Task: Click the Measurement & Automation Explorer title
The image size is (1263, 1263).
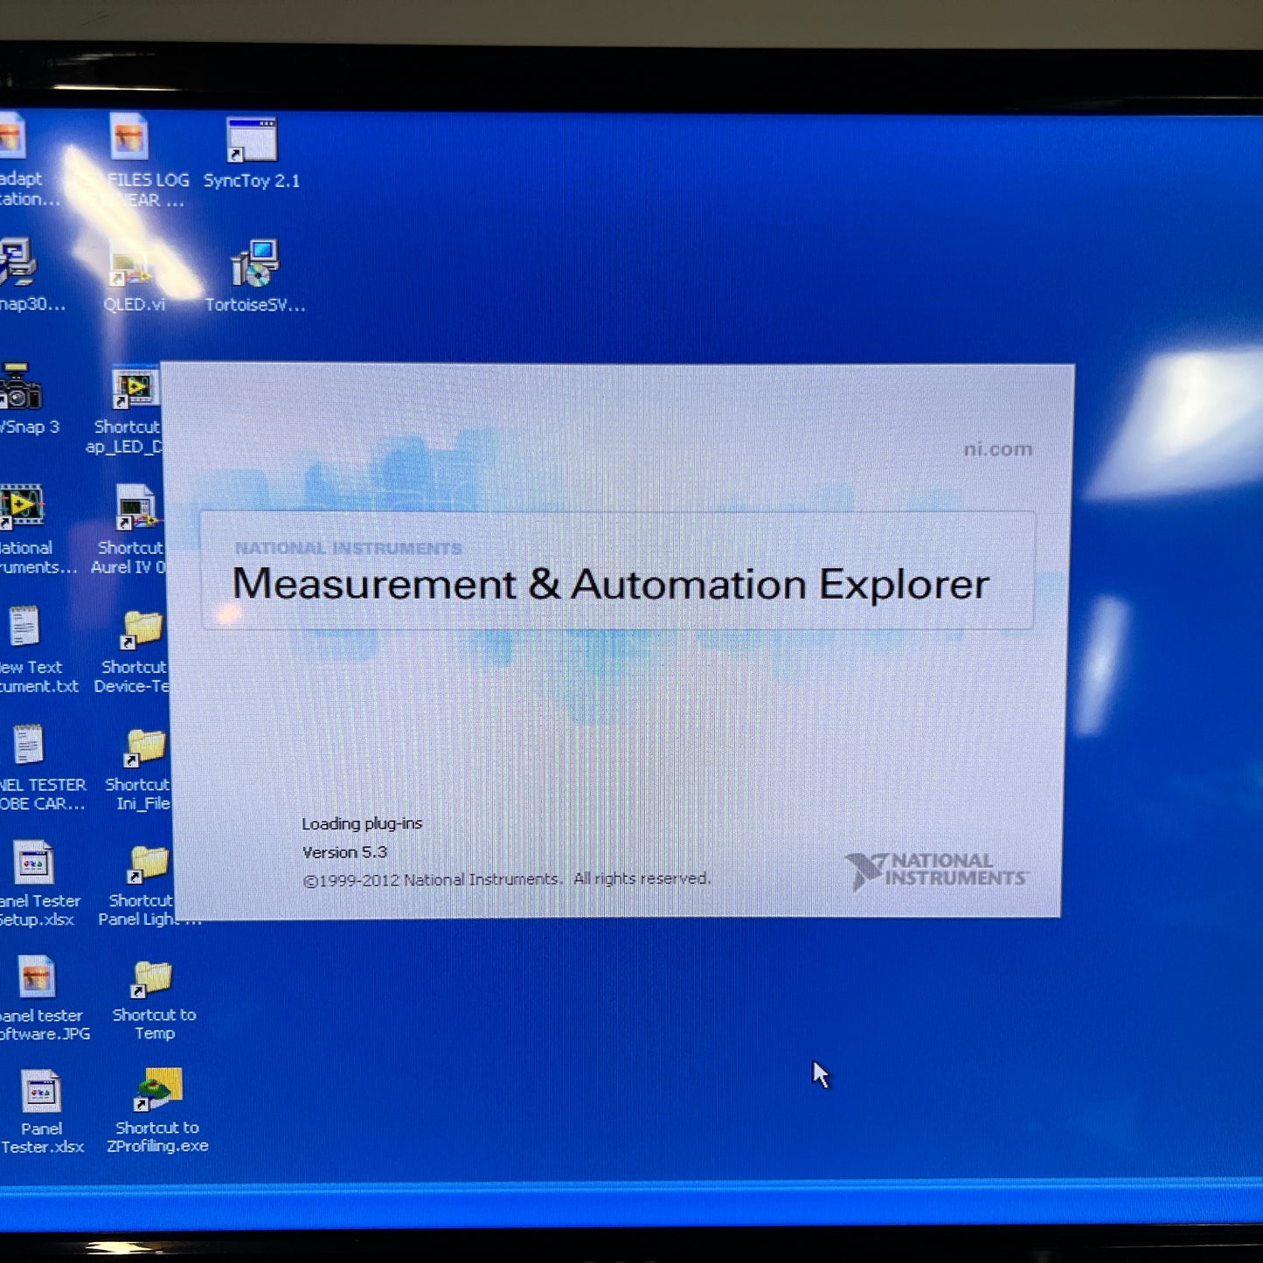Action: (610, 584)
